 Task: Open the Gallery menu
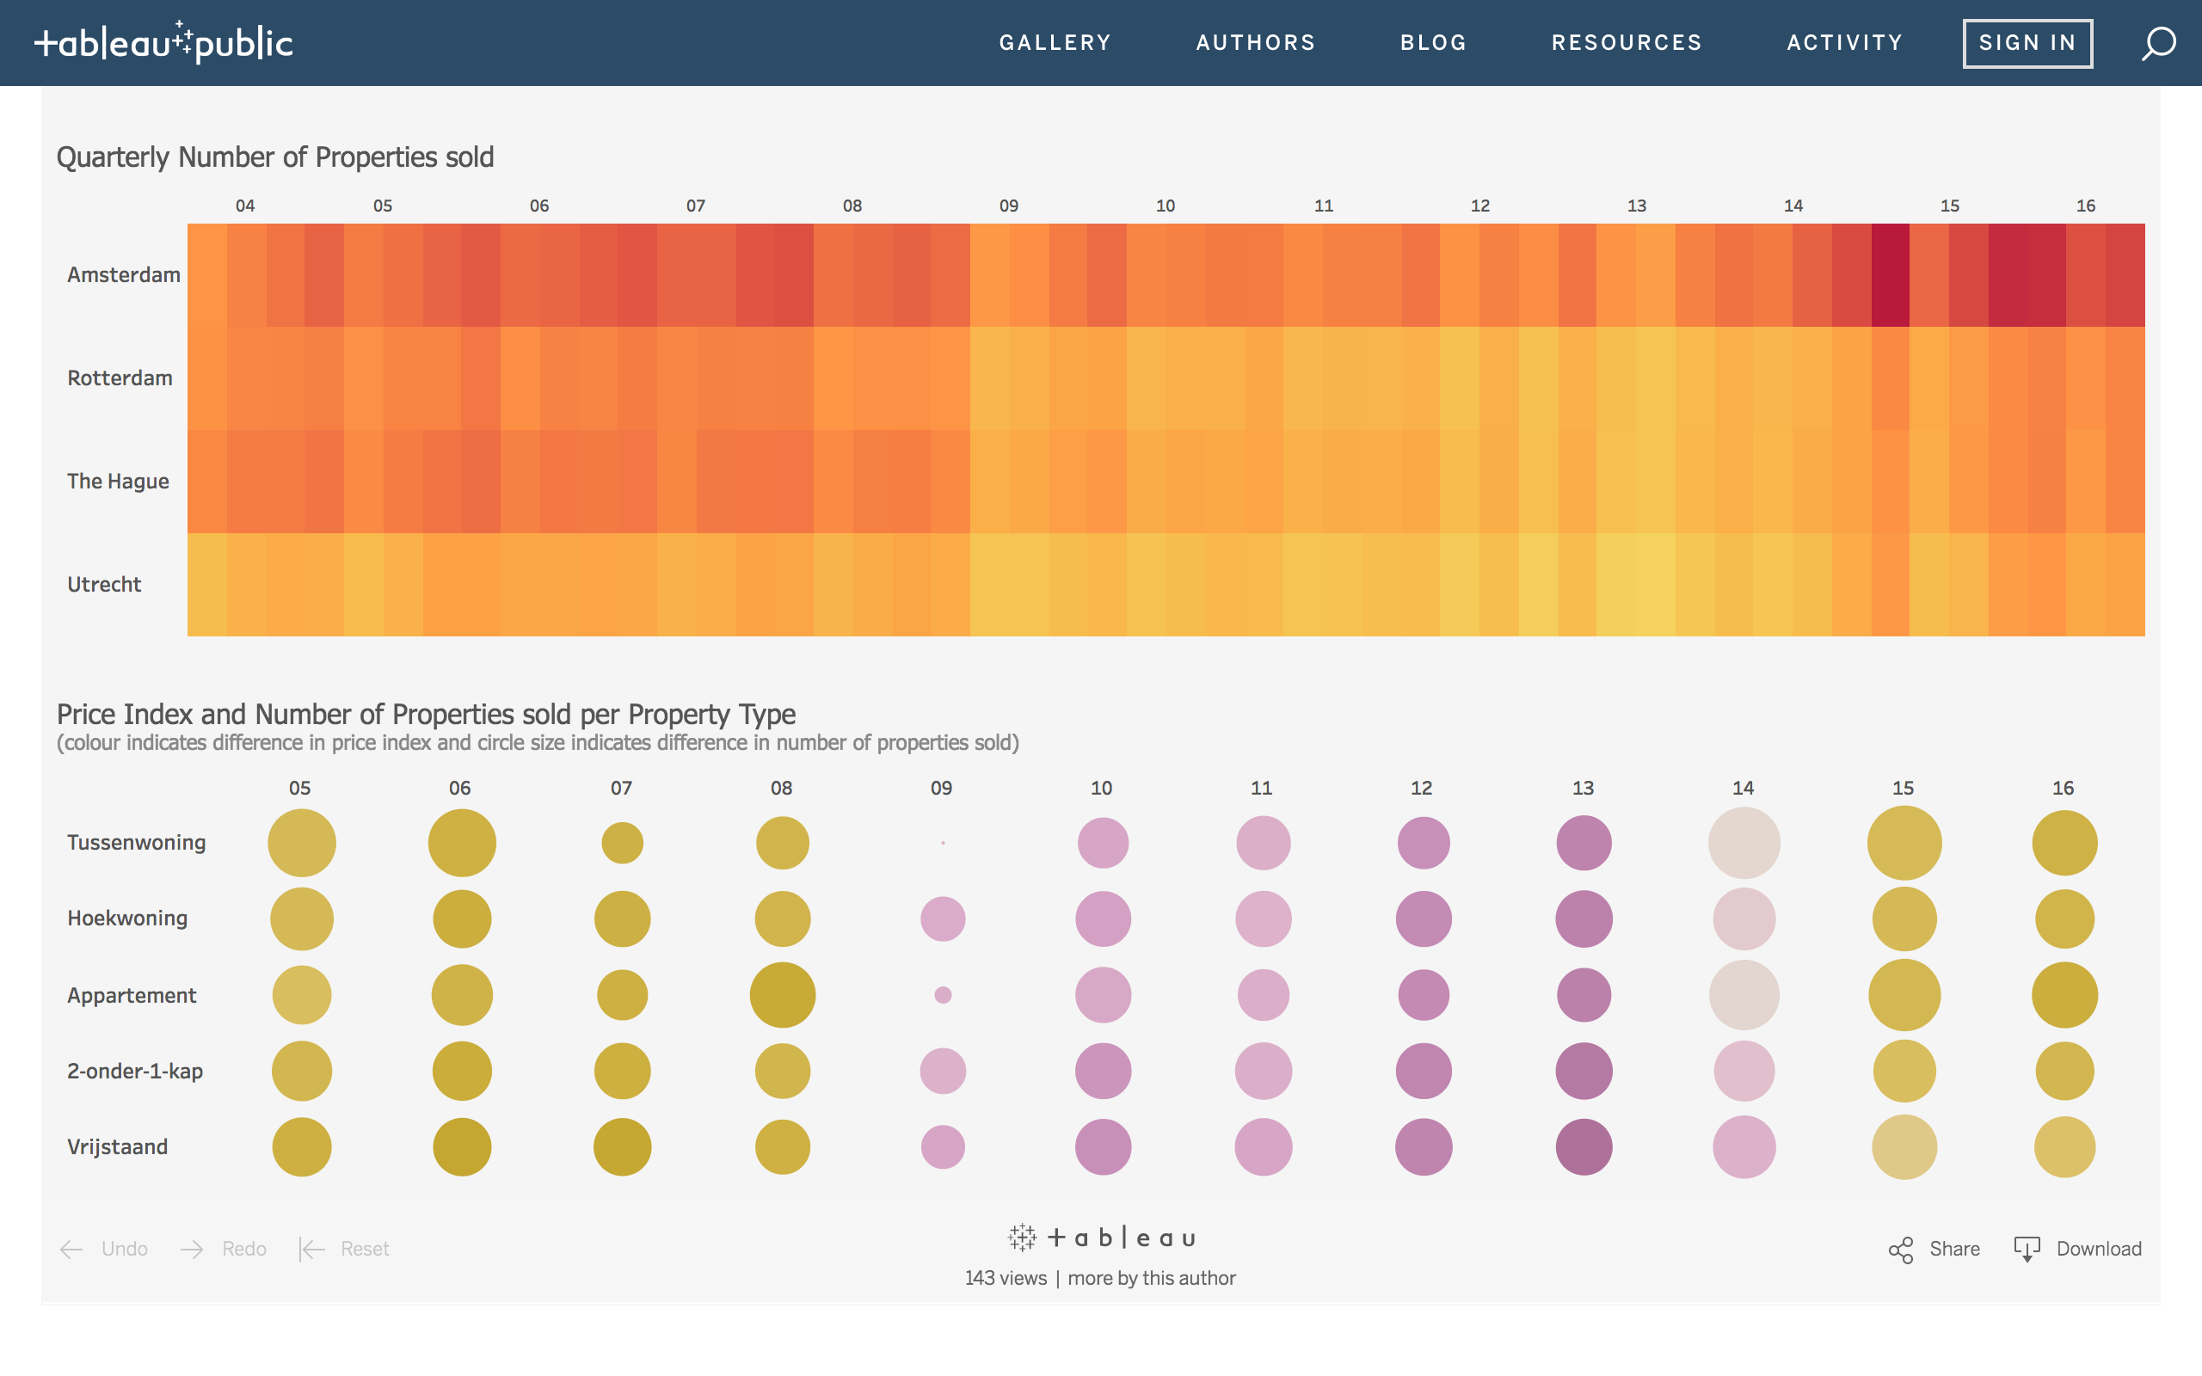[1055, 43]
